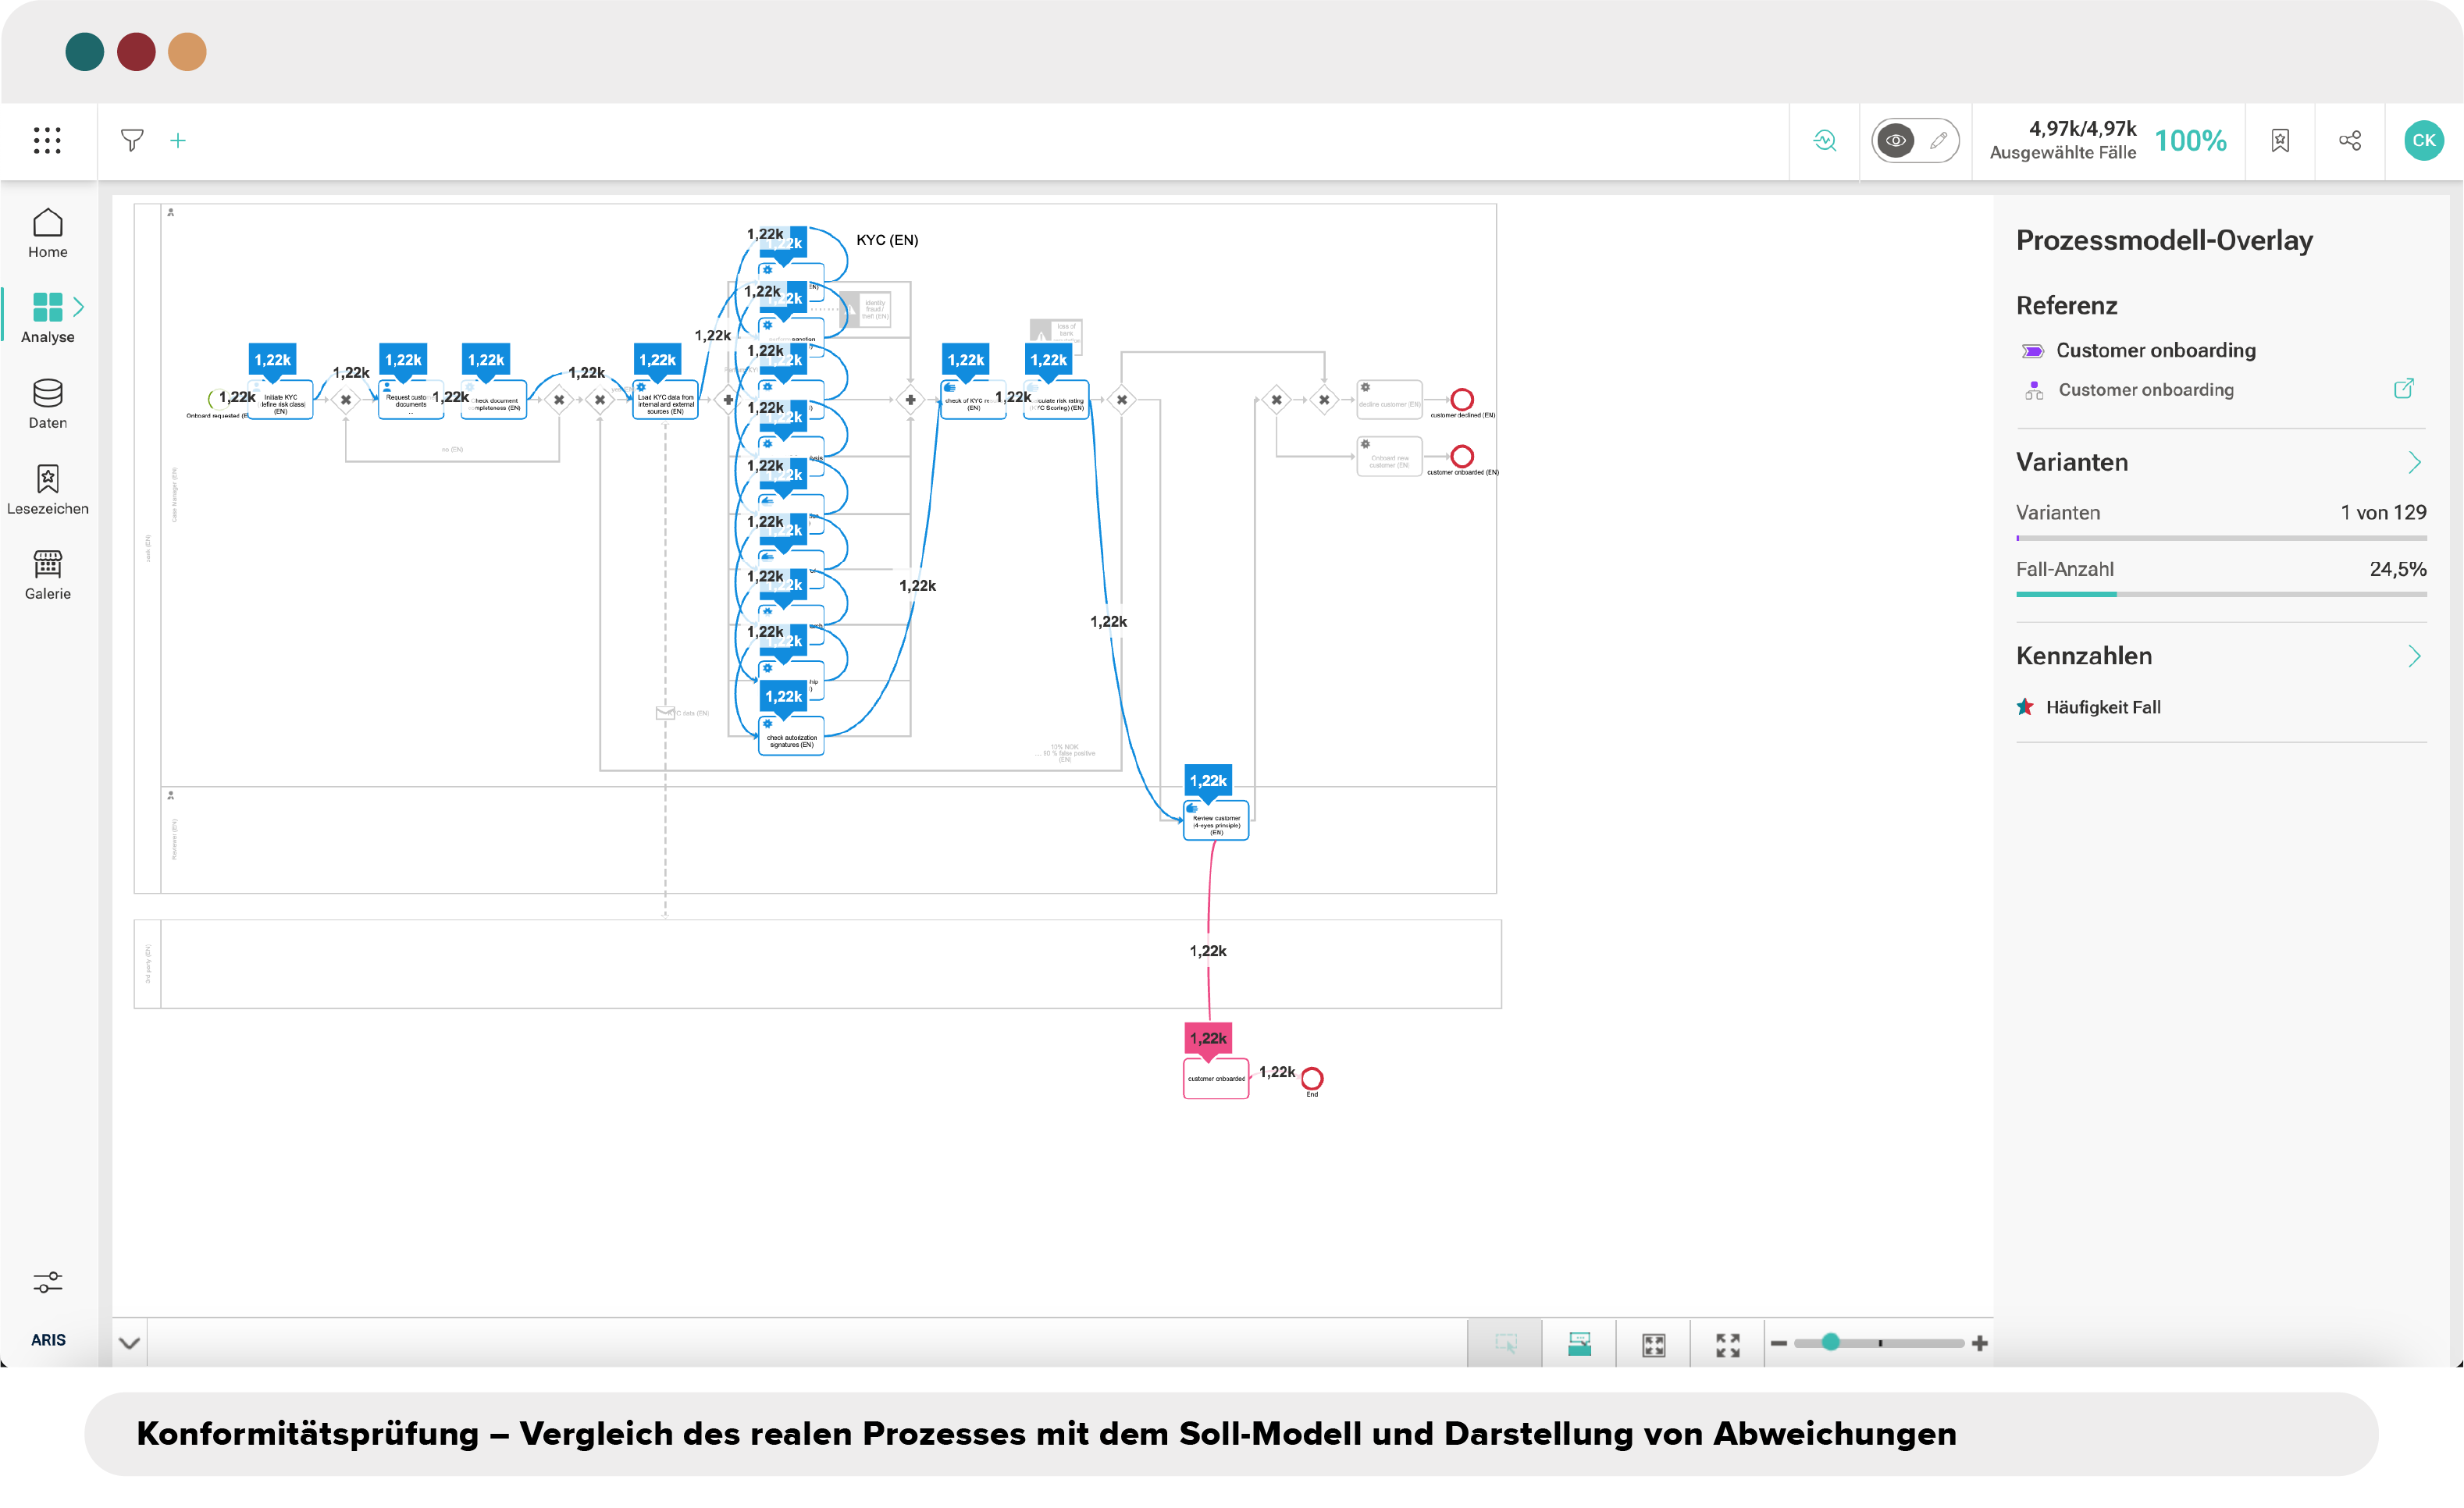Zoom in with the plus button

click(x=1979, y=1343)
